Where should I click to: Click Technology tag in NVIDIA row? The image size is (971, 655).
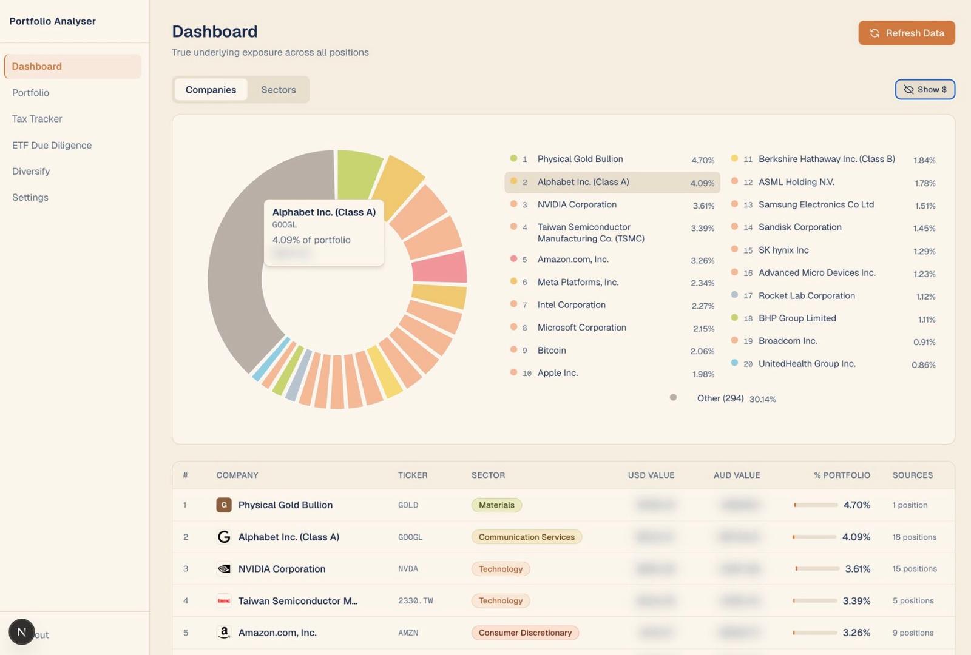(501, 569)
